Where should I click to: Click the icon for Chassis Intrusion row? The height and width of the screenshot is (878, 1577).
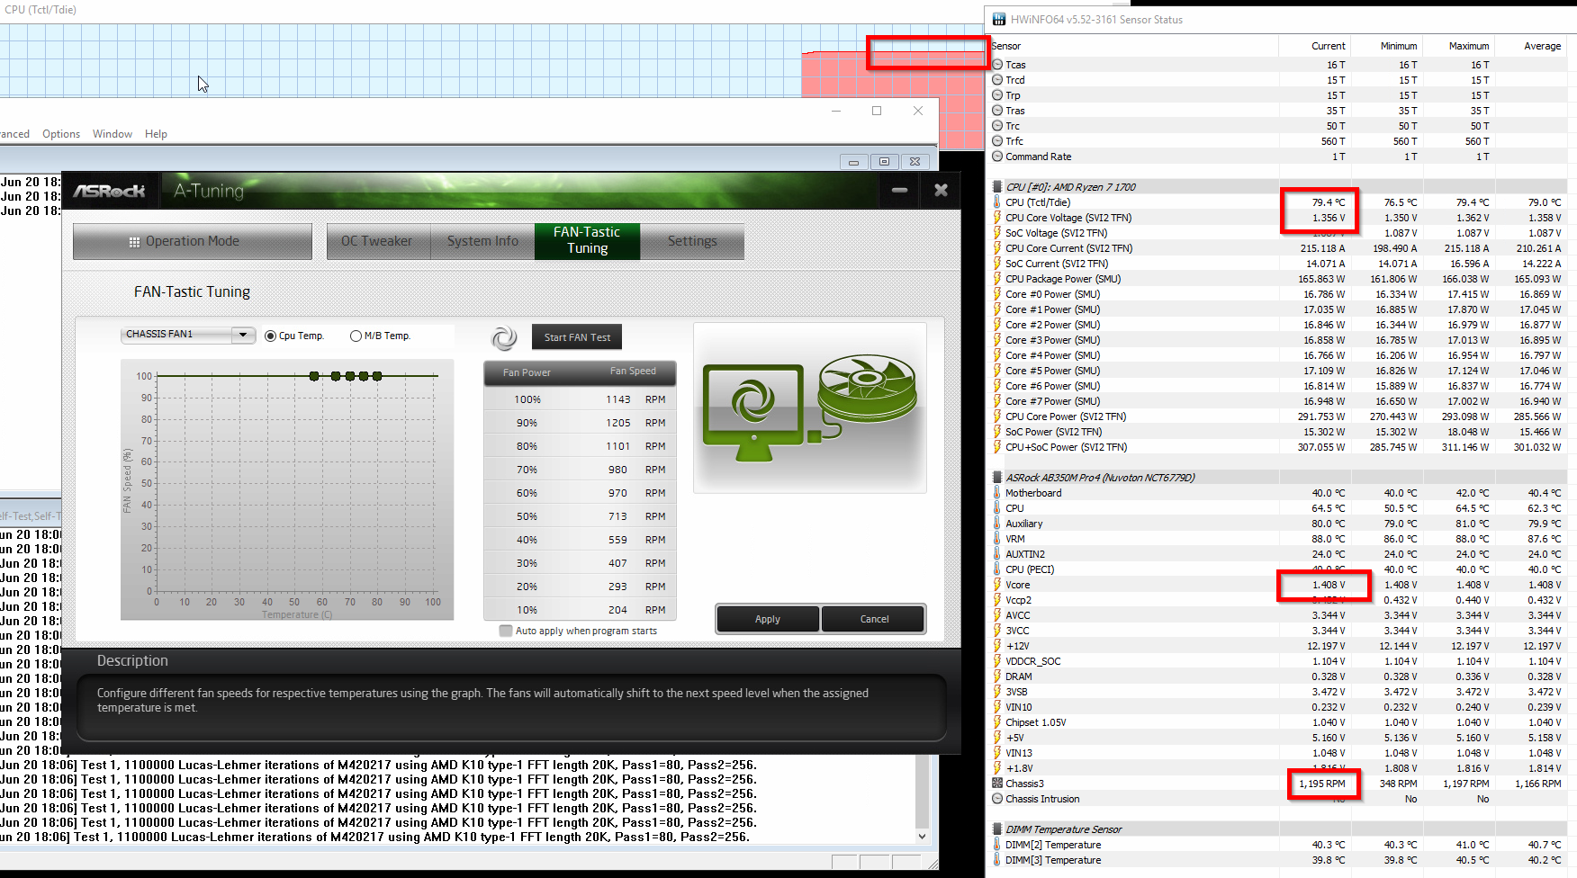997,799
